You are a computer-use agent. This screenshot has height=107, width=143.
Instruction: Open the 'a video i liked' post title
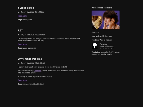click(26, 8)
